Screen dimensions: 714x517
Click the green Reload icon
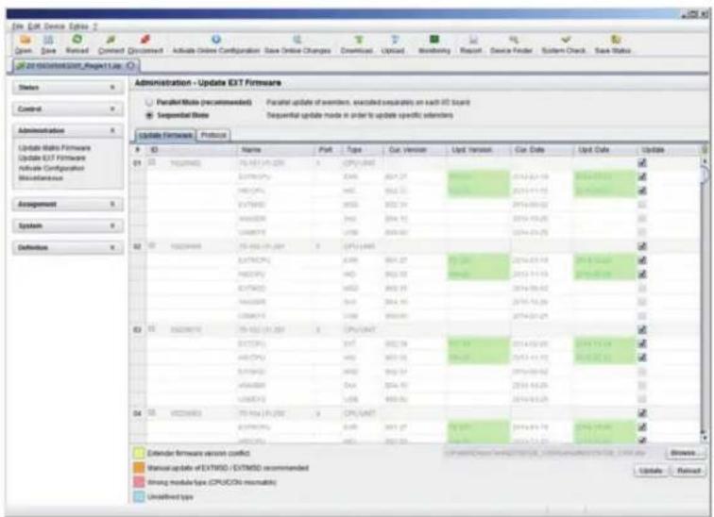pos(76,40)
